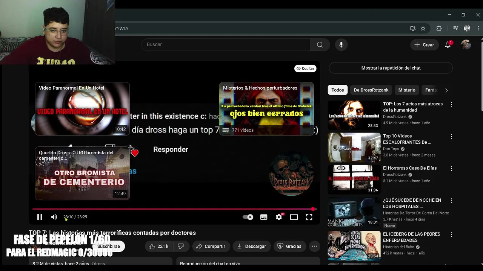Click the Descargar download button
The image size is (483, 271).
tap(251, 246)
